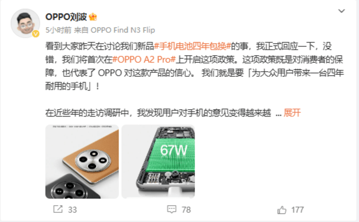
Task: Open the OPPO刘波 username link
Action: (x=66, y=17)
